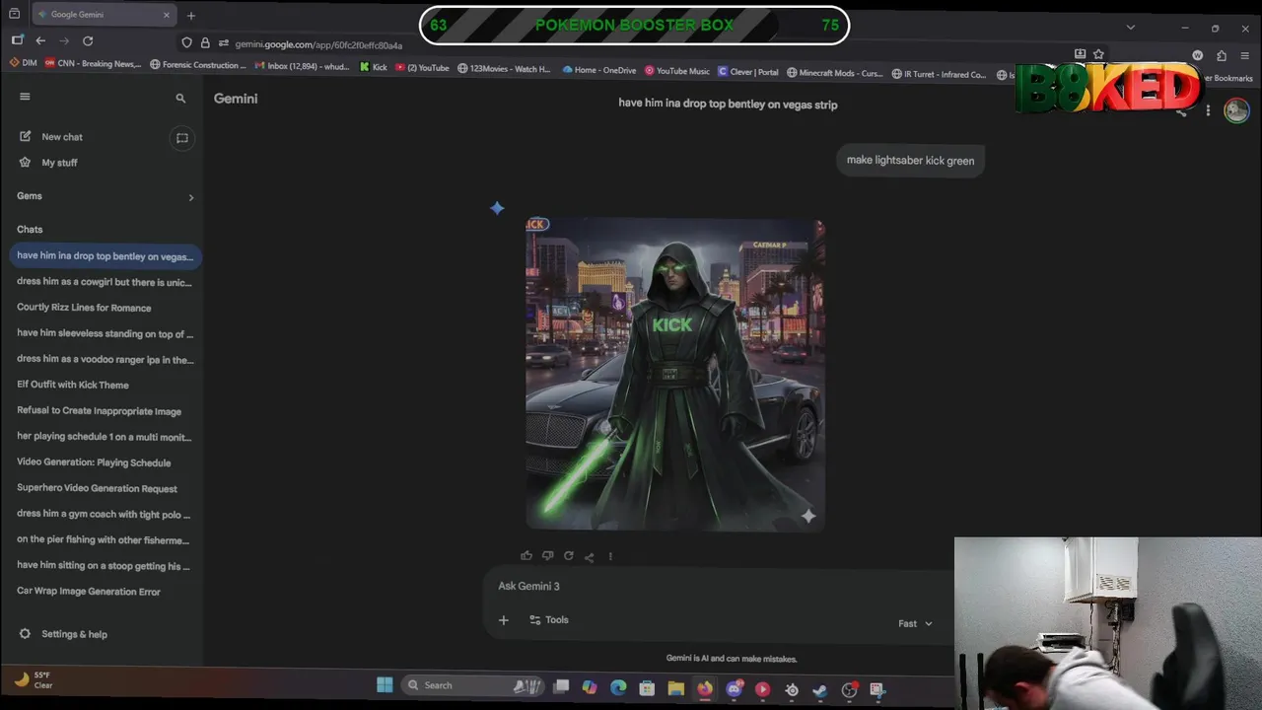Click the Windows taskbar Search box
Viewport: 1262px width, 710px height.
[473, 685]
